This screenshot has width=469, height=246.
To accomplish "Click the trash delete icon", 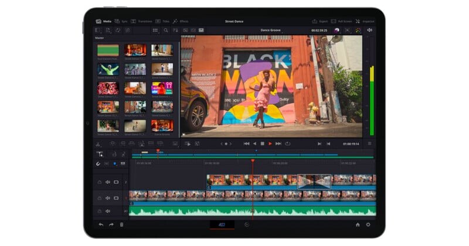I will (121, 224).
